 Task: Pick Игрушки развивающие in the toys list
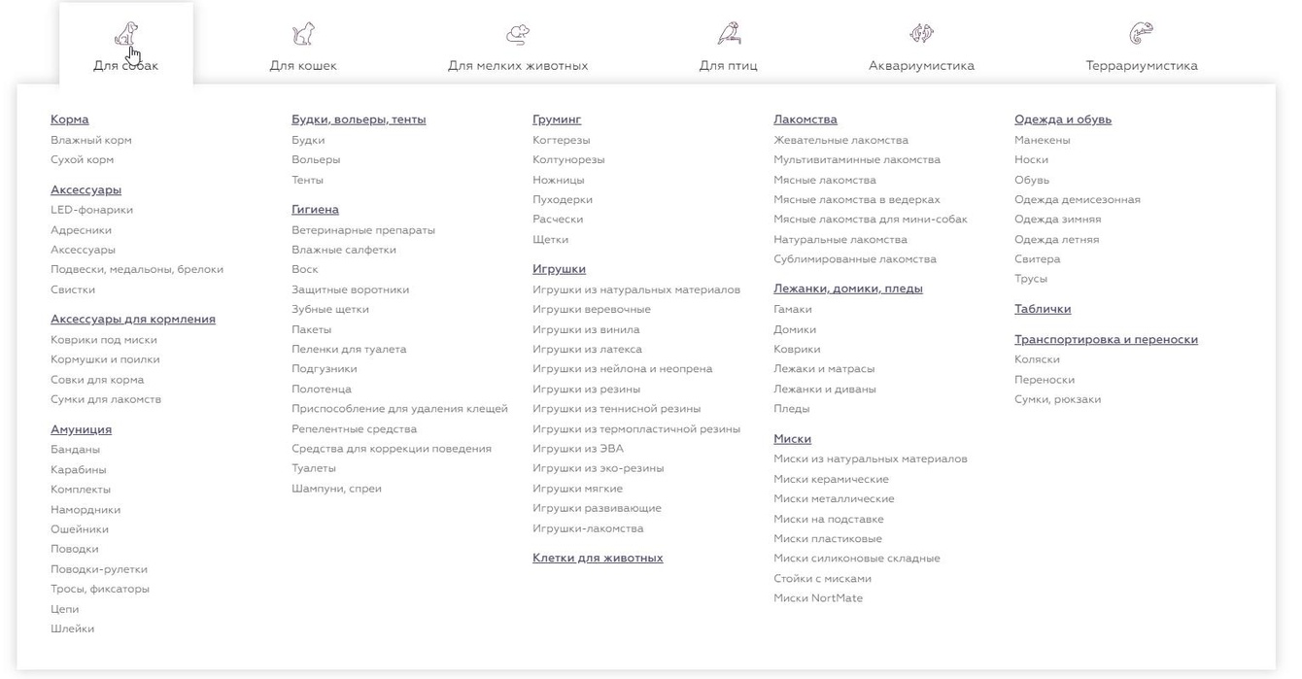click(x=597, y=508)
